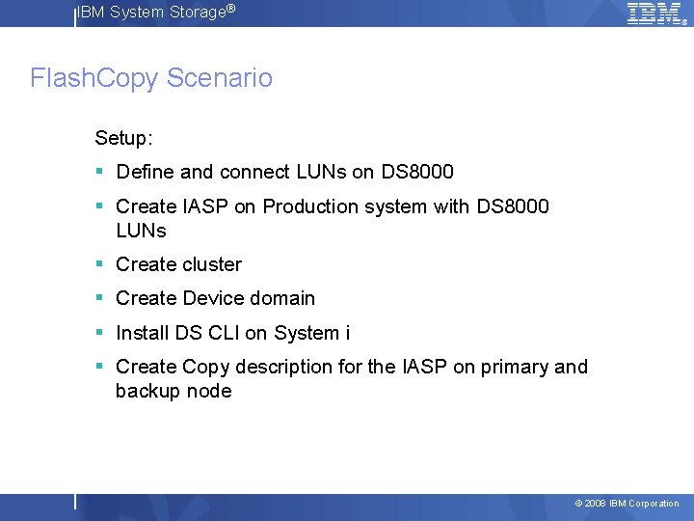Screen dimensions: 694x521
Task: Click the 'Create Device domain' bullet text
Action: (x=215, y=298)
